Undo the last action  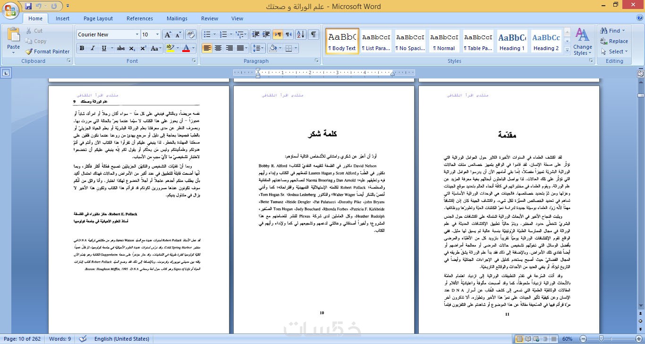point(39,6)
